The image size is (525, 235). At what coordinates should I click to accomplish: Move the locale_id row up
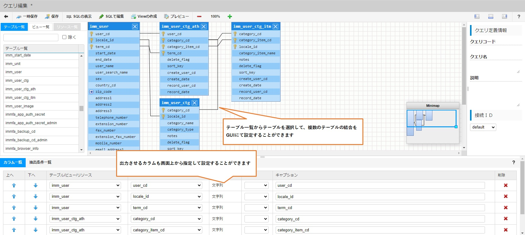point(14,197)
